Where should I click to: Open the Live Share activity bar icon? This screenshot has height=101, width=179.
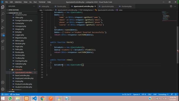click(3, 41)
